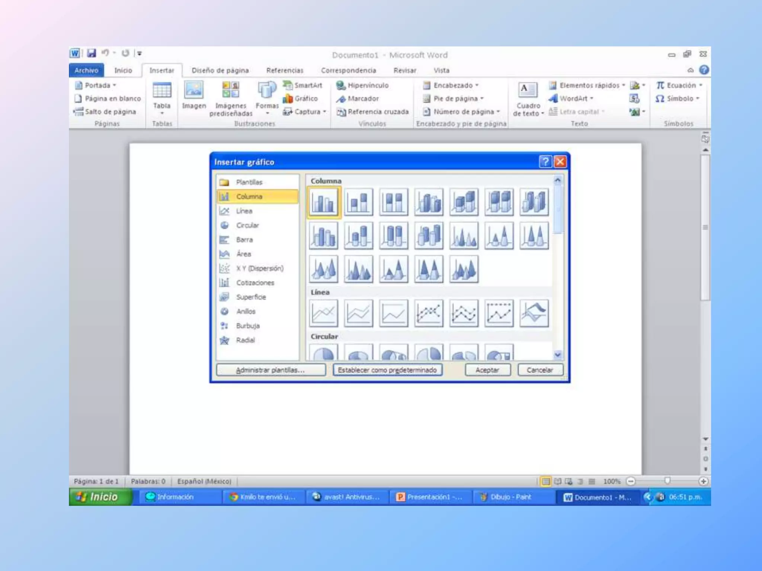The image size is (762, 571).
Task: Select the Circular chart category in list
Action: click(247, 225)
